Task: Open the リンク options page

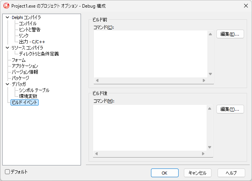Action: [x=23, y=36]
